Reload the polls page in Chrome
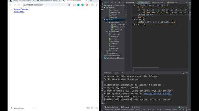The image size is (199, 111). pyautogui.click(x=19, y=5)
